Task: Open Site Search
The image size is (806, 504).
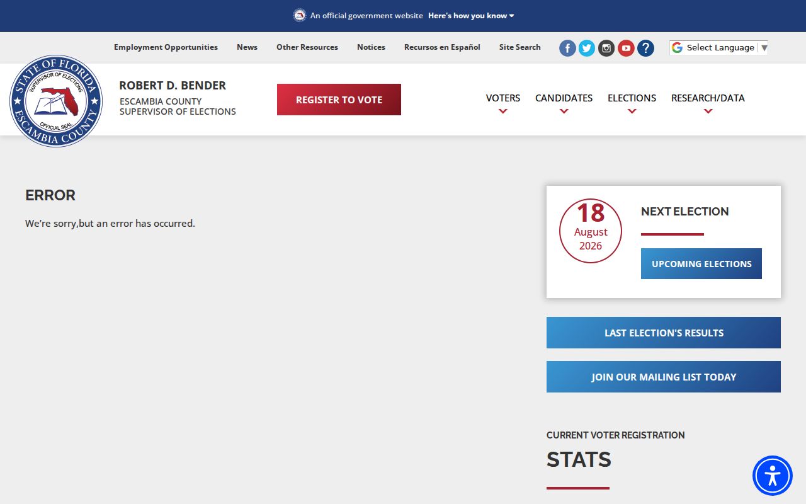Action: [520, 47]
